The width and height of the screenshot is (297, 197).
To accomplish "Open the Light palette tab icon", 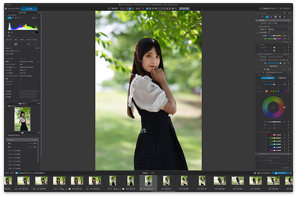I will [263, 17].
